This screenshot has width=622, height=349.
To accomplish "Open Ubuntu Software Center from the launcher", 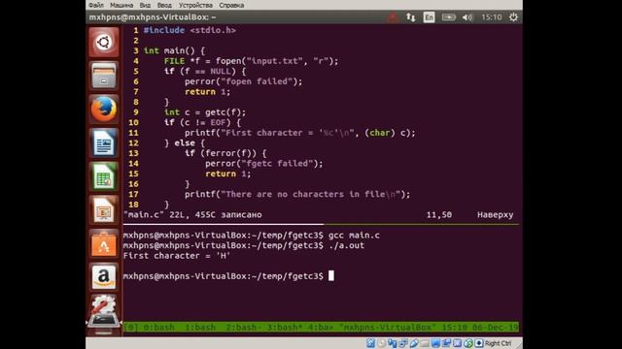I will pos(104,243).
